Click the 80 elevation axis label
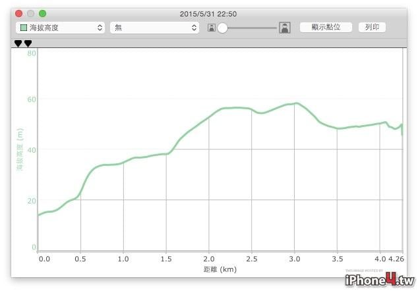This screenshot has height=291, width=418. (32, 53)
